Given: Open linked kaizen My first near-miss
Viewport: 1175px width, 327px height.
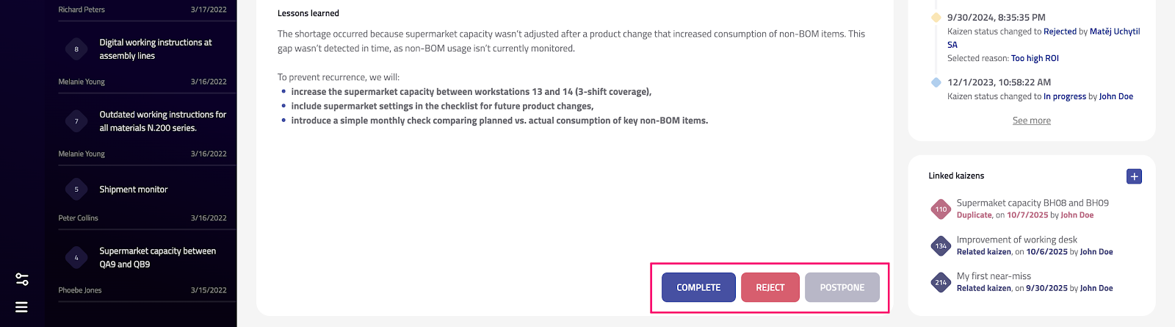Looking at the screenshot, I should pyautogui.click(x=994, y=276).
